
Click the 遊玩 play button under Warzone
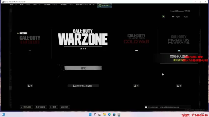click(x=83, y=68)
